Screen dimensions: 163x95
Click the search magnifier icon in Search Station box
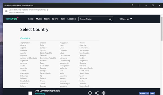click(110, 19)
